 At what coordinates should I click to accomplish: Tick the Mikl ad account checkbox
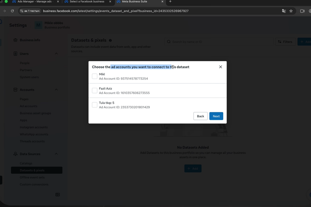pos(95,76)
